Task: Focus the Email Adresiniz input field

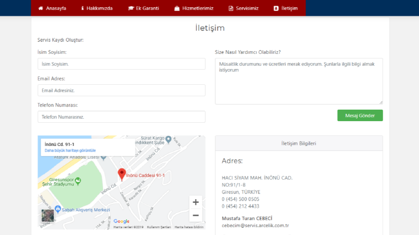Action: (x=122, y=90)
